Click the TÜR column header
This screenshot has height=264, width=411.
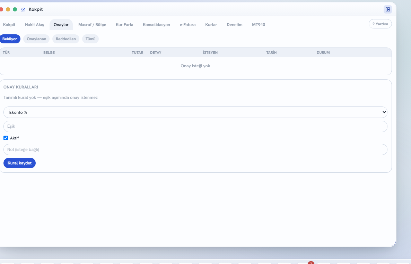pyautogui.click(x=6, y=52)
